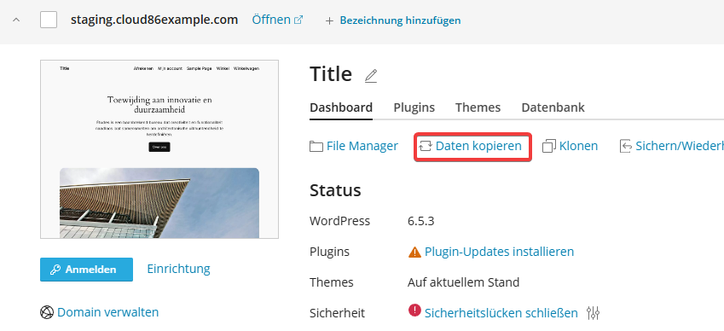This screenshot has width=724, height=331.
Task: Open the Einrichtung link
Action: point(179,269)
